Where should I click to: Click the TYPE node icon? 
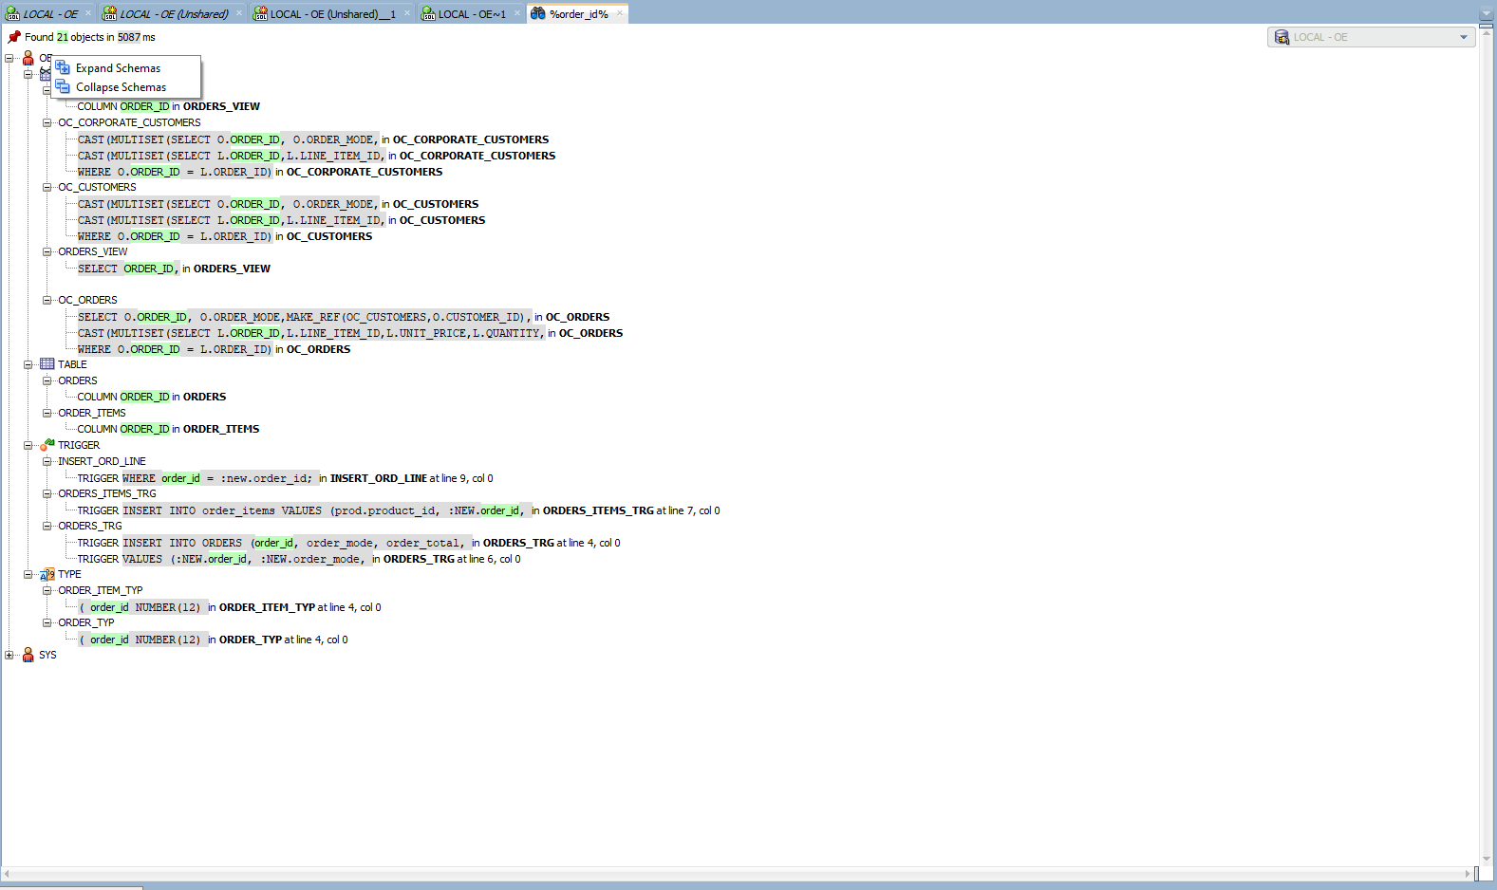(x=47, y=574)
